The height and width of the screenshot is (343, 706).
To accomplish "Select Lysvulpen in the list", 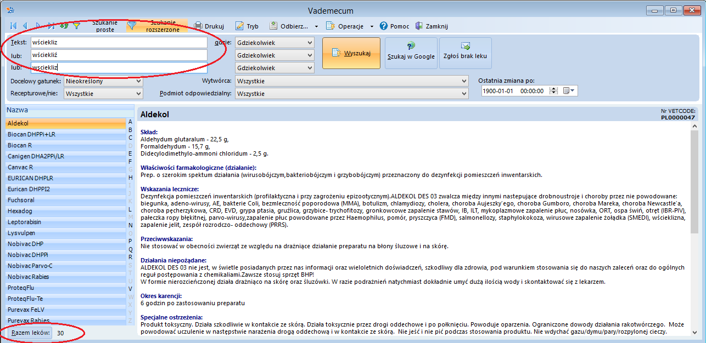I will tap(66, 233).
